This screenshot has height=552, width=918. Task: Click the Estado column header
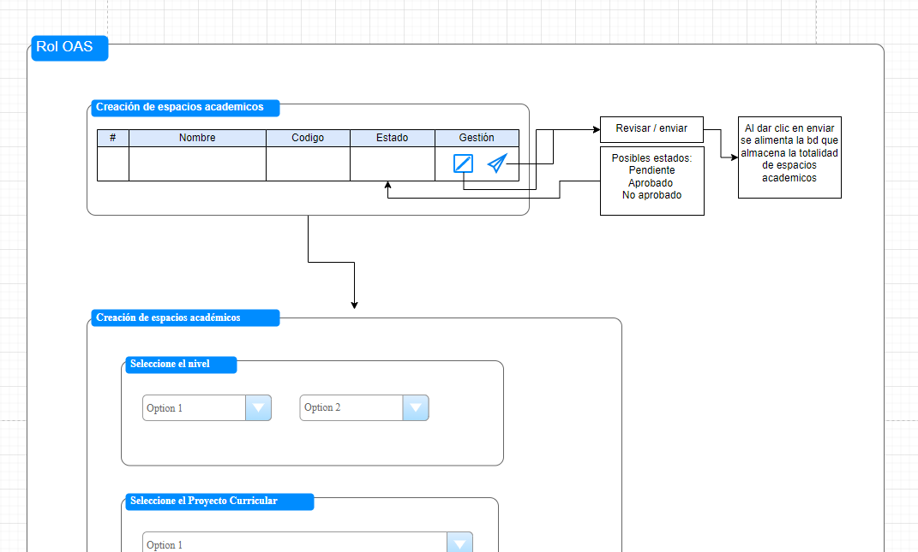(x=392, y=137)
